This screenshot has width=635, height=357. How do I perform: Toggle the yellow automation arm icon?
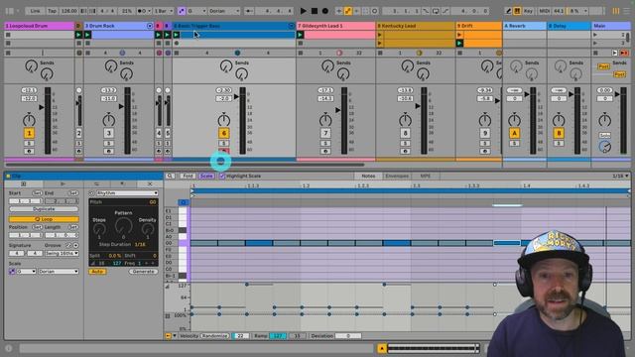coord(348,11)
